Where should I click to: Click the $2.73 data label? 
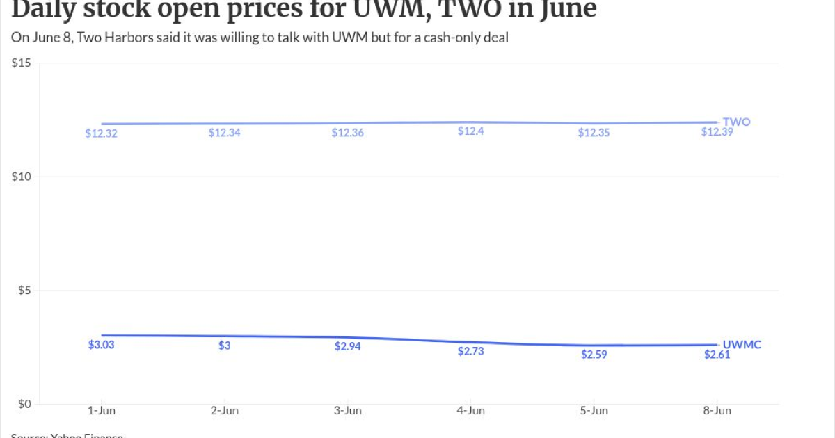tap(470, 351)
